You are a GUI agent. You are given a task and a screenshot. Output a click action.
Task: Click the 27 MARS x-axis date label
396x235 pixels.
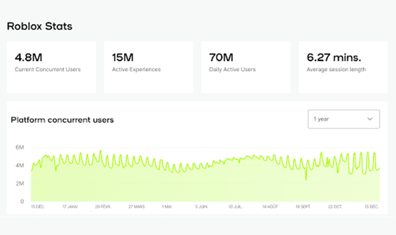137,207
